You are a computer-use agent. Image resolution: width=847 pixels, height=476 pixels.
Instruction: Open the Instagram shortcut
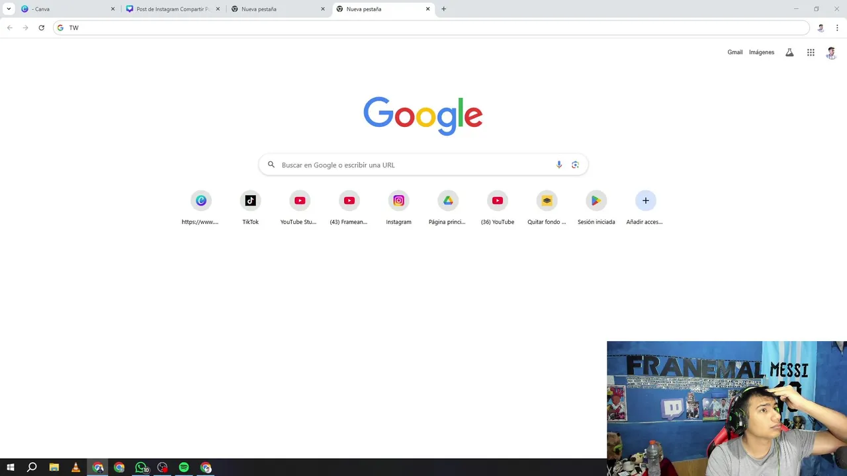398,207
